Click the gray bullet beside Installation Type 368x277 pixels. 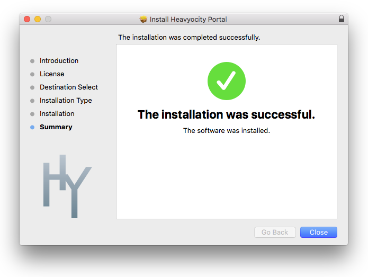[32, 101]
